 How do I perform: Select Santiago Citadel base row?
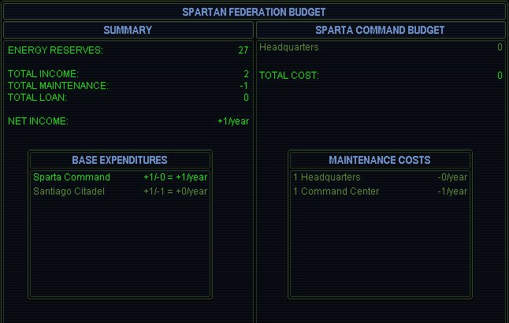click(x=69, y=191)
